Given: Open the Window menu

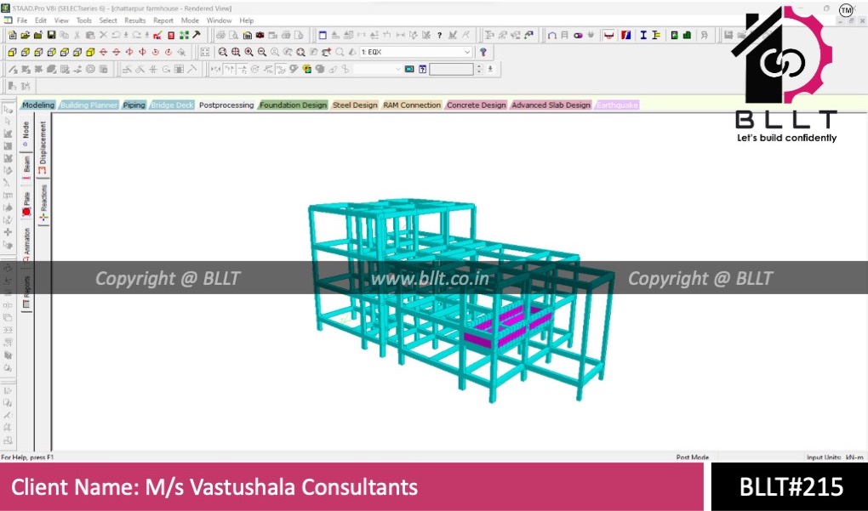Looking at the screenshot, I should coord(220,20).
